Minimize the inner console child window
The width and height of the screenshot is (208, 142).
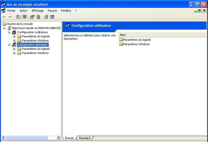195,11
